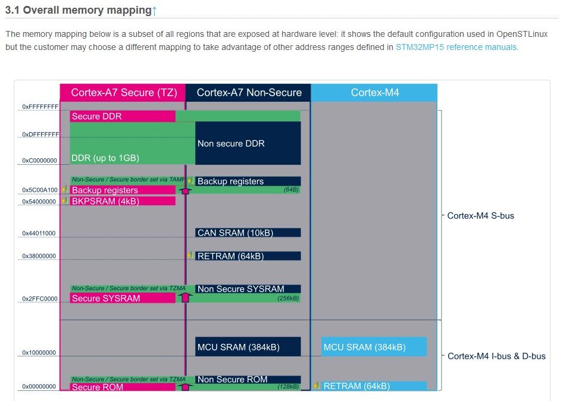Click the '(64B)' size note
Image resolution: width=563 pixels, height=401 pixels.
click(x=291, y=190)
